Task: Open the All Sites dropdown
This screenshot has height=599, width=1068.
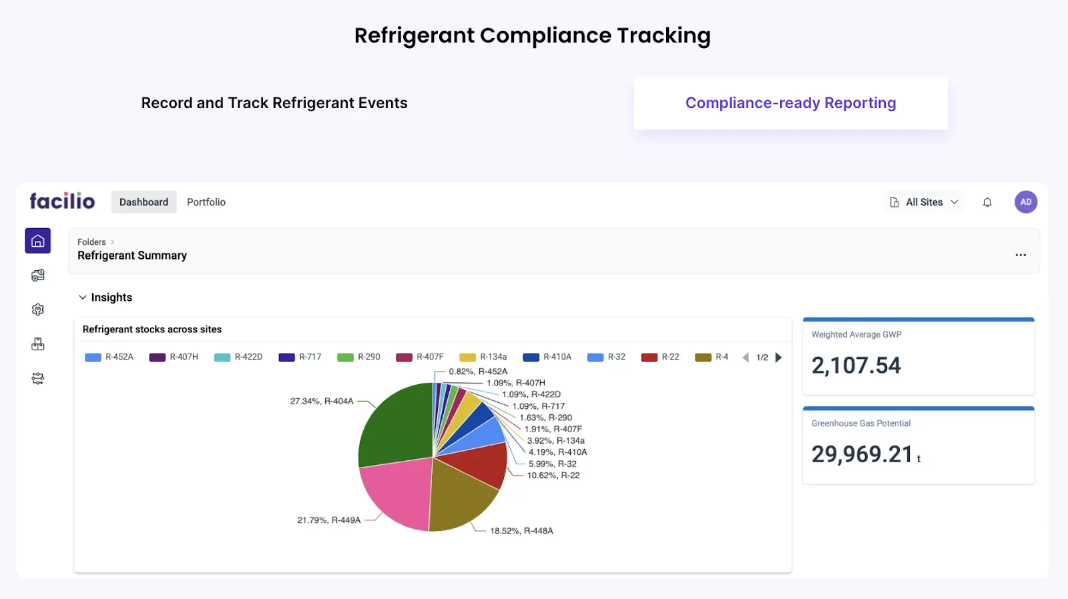Action: [925, 202]
